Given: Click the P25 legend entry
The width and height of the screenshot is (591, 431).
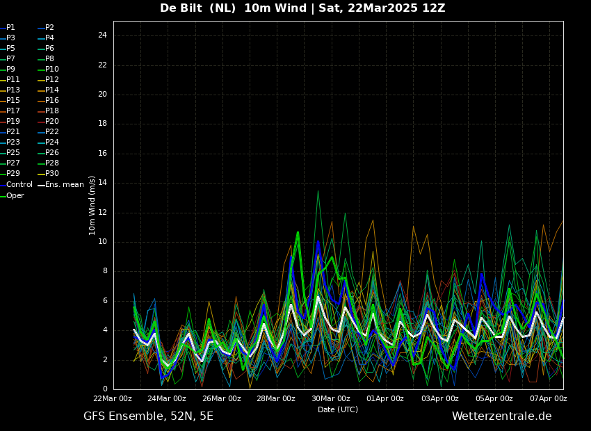Looking at the screenshot, I should (x=10, y=152).
